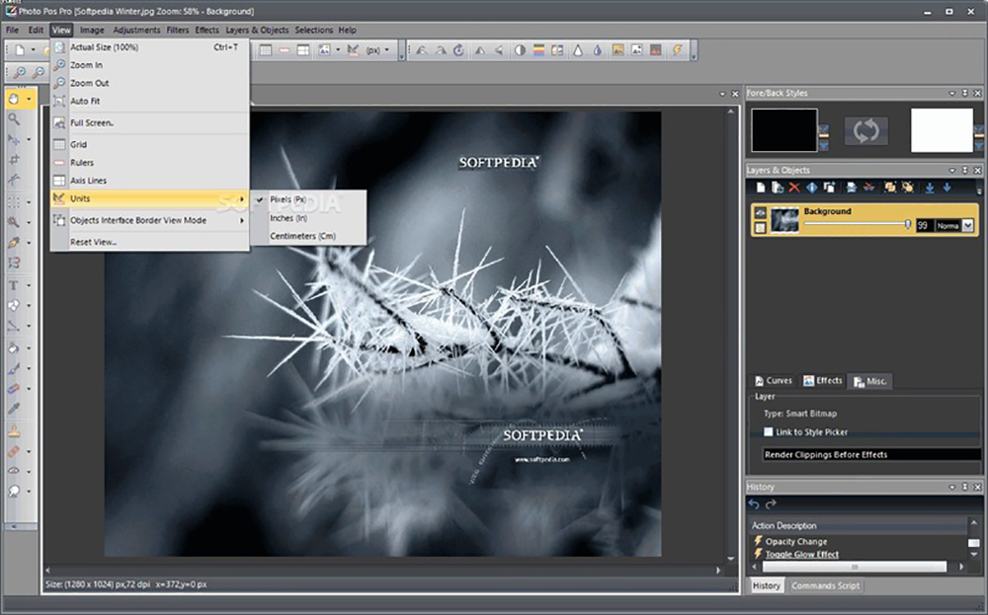The image size is (988, 615).
Task: Delete the current layer with the red X icon
Action: [x=793, y=187]
